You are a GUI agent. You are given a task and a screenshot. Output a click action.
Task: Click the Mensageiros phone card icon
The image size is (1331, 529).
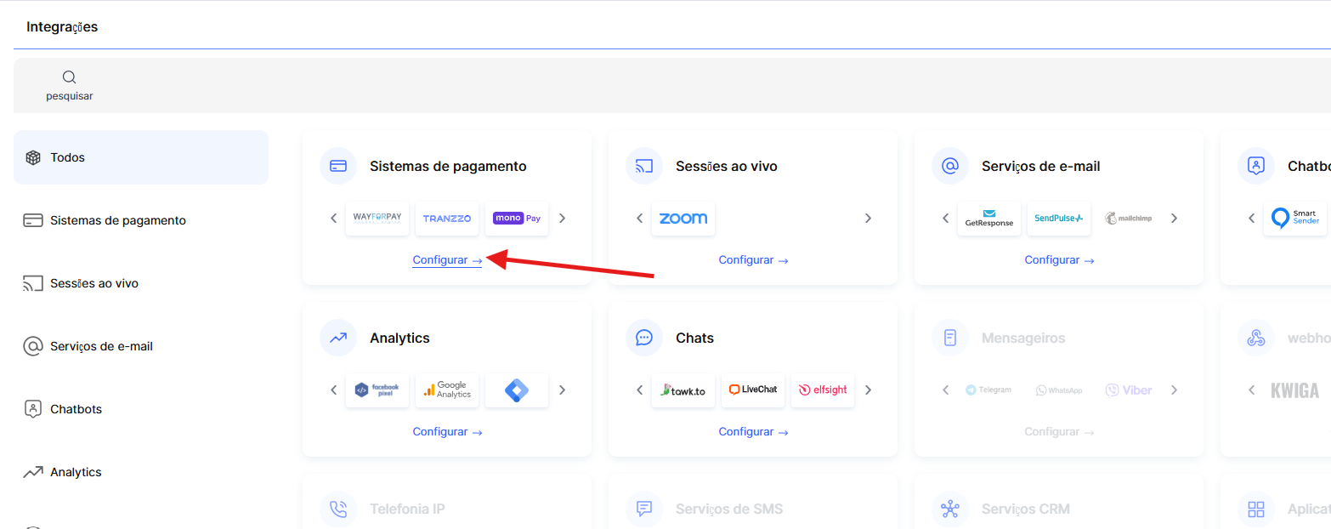tap(950, 338)
